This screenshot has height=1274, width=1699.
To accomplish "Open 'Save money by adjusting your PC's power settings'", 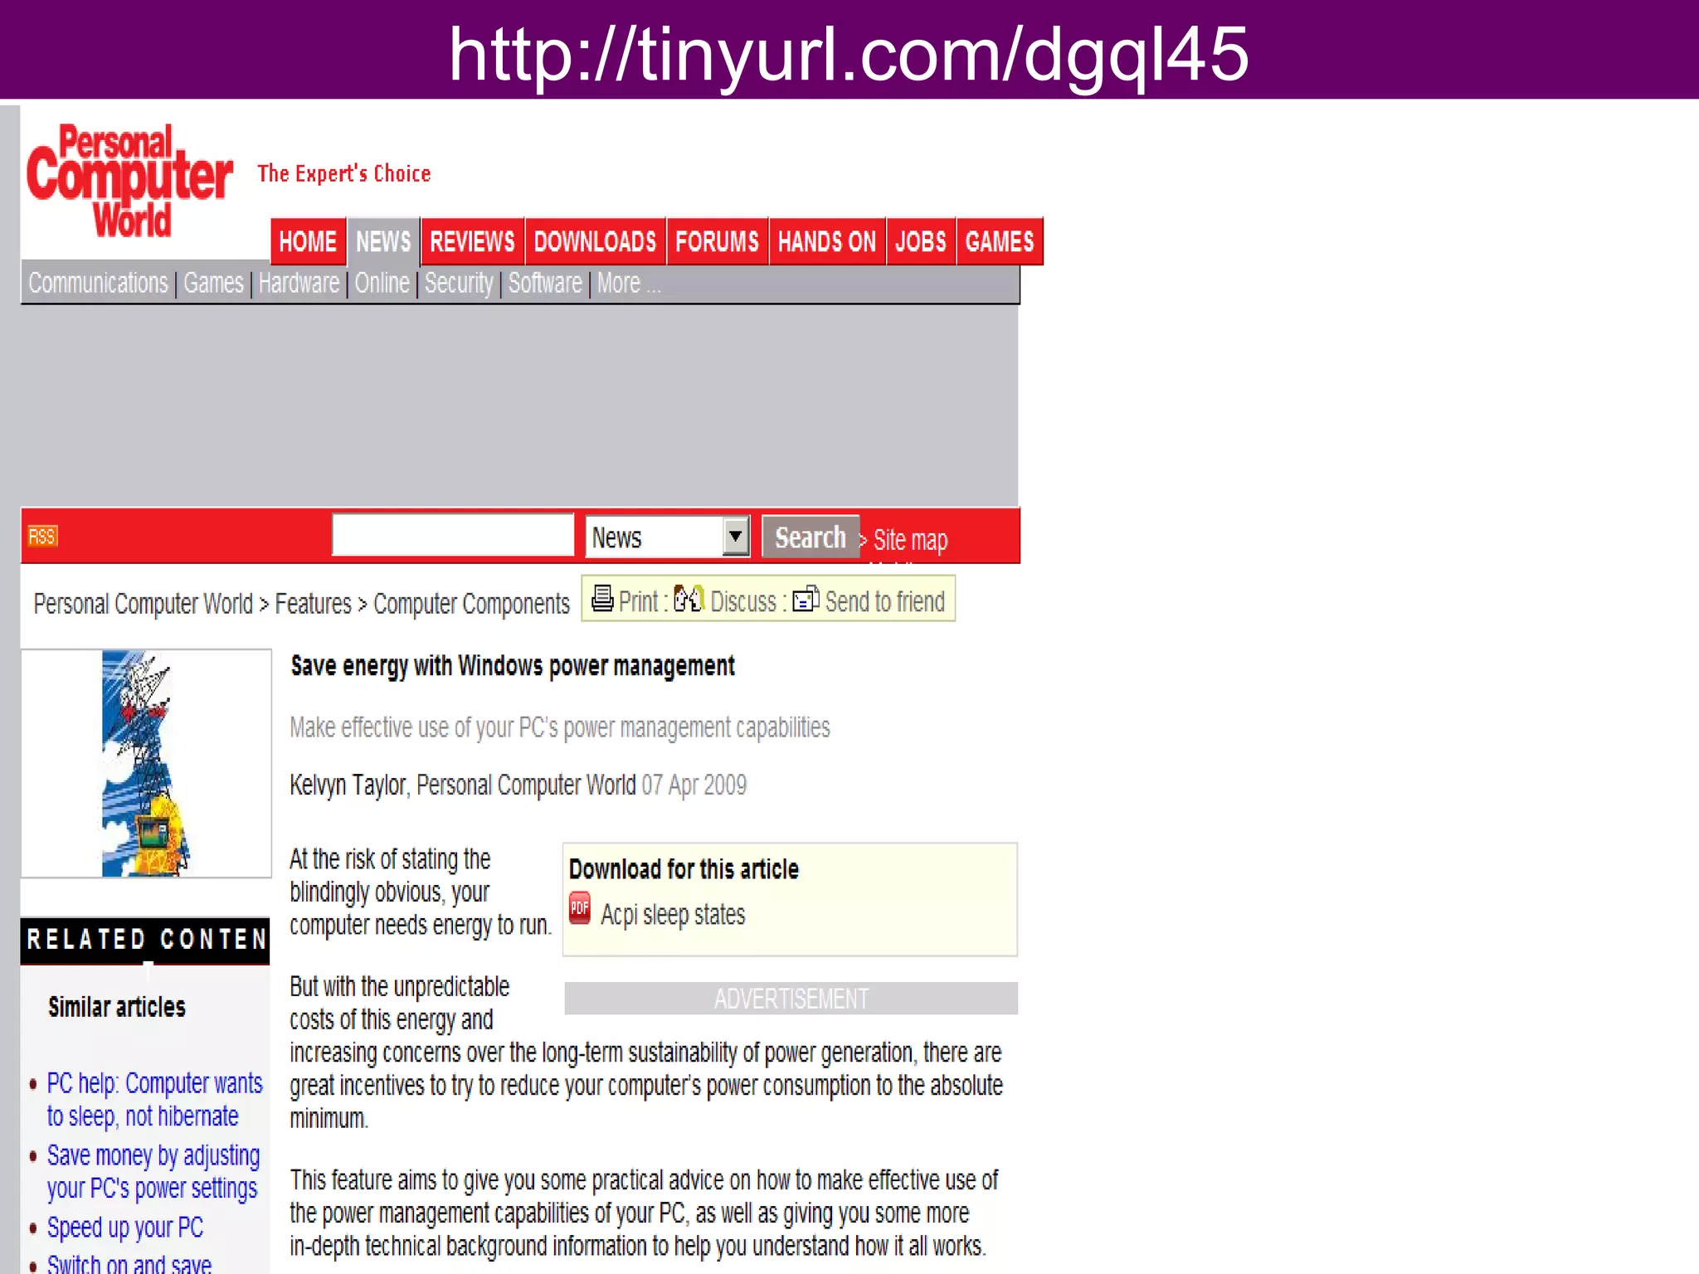I will coord(153,1171).
